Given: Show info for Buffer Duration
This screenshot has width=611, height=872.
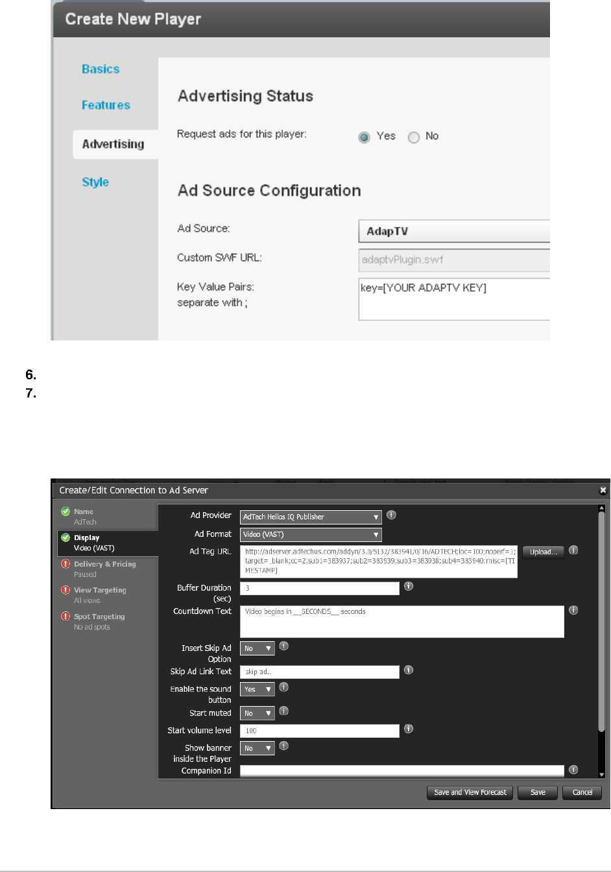Looking at the screenshot, I should point(409,586).
